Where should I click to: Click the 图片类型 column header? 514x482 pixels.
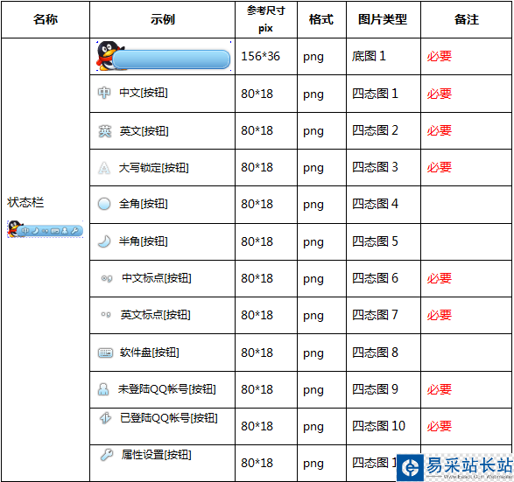click(x=383, y=19)
